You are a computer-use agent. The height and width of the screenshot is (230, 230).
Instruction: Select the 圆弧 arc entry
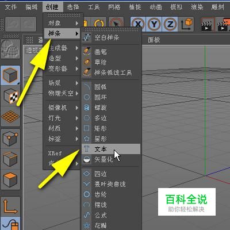click(111, 87)
